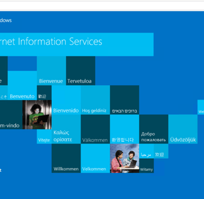The image size is (204, 199).
Task: Click the Velkommen tile
Action: click(95, 158)
